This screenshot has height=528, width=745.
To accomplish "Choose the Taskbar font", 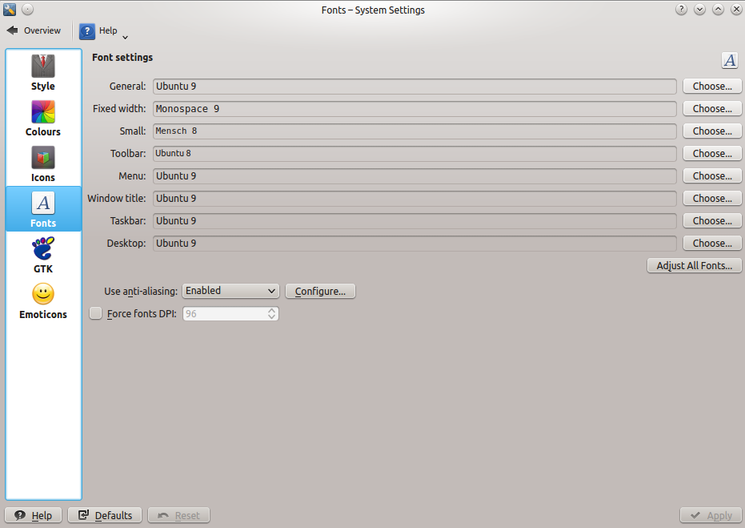I will (x=711, y=220).
